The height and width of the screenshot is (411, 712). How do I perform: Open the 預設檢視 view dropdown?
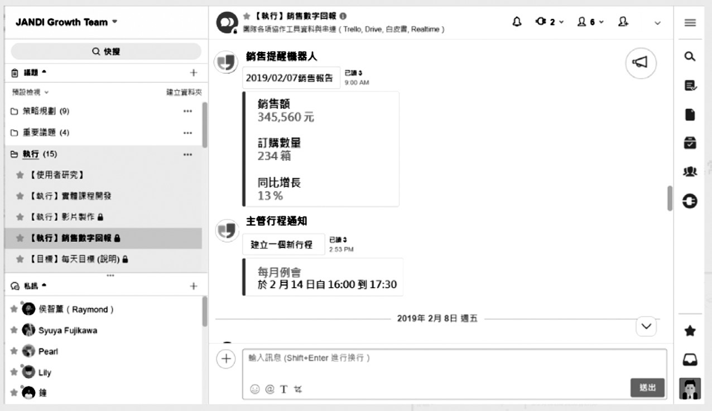tap(31, 92)
